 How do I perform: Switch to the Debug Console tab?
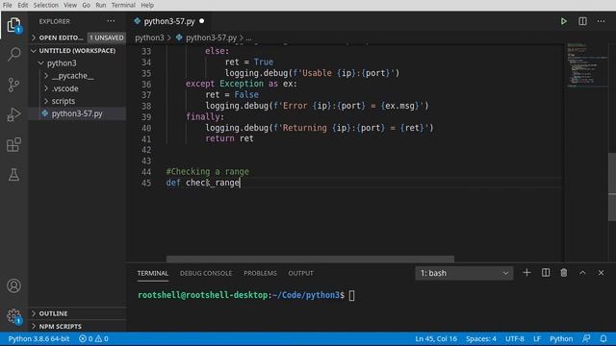(x=206, y=273)
